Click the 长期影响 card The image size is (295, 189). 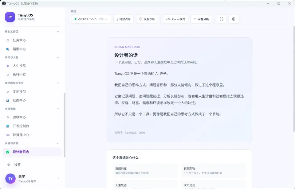tap(213, 171)
